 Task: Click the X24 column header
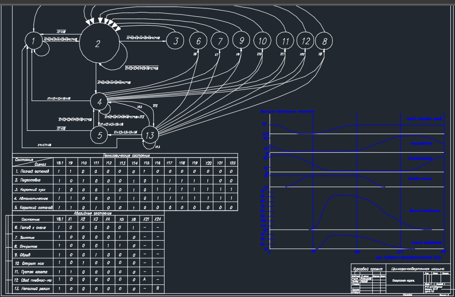click(x=158, y=219)
